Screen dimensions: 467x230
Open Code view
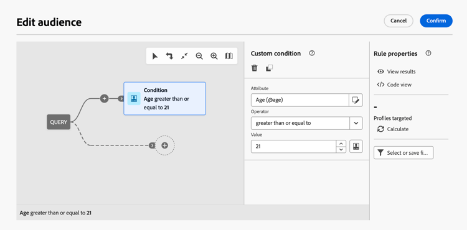coord(394,85)
